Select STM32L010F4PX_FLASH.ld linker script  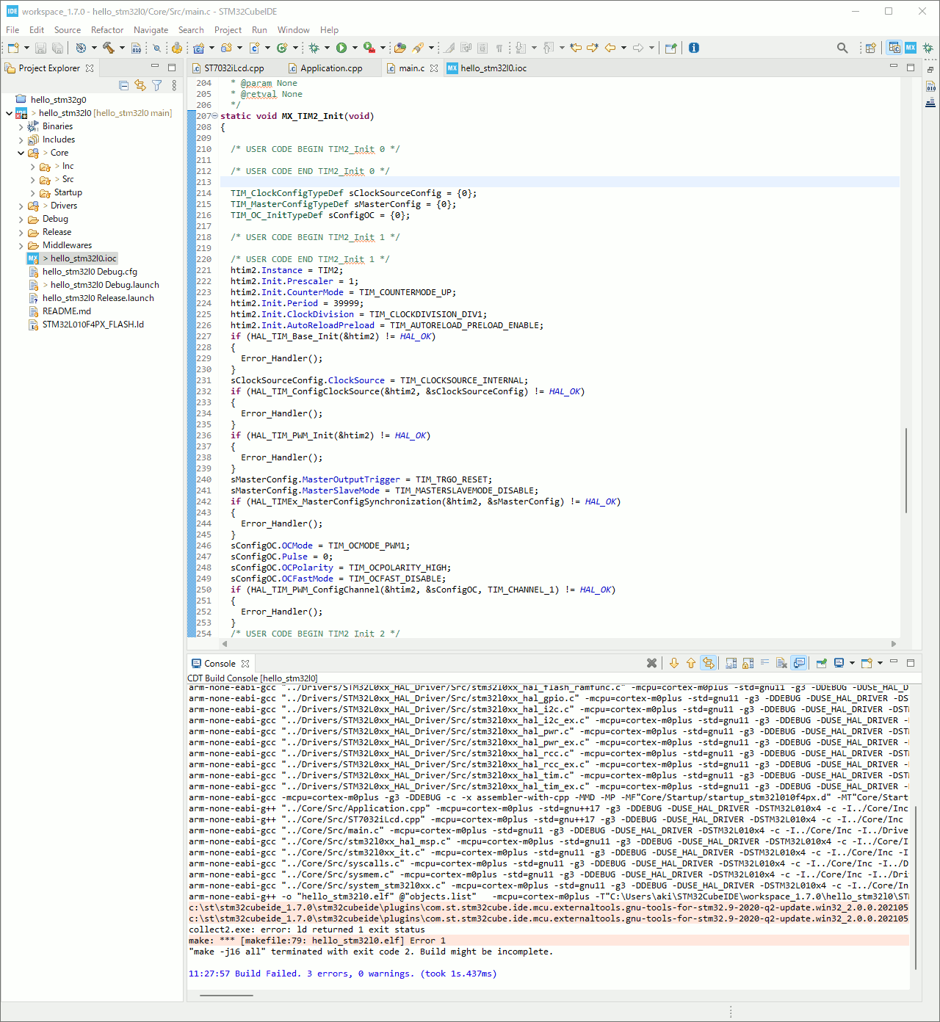pos(93,325)
